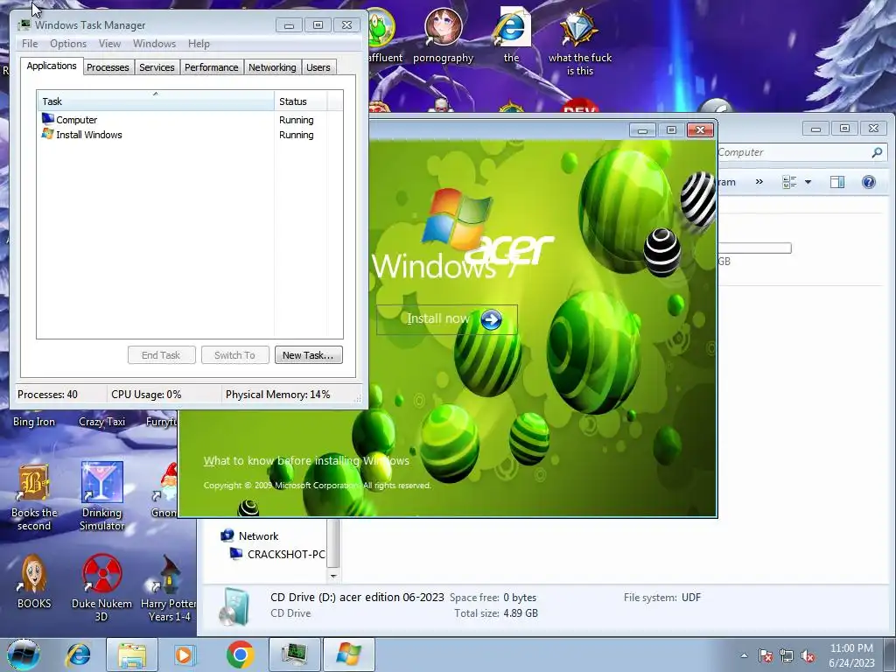Open Task Manager File menu

pos(30,44)
